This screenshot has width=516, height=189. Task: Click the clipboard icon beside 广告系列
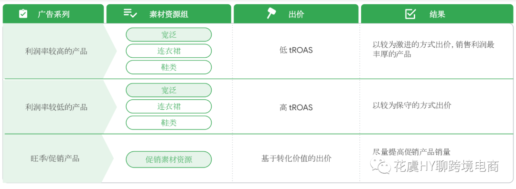click(23, 14)
